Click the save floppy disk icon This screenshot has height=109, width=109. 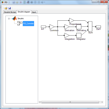click(9, 8)
